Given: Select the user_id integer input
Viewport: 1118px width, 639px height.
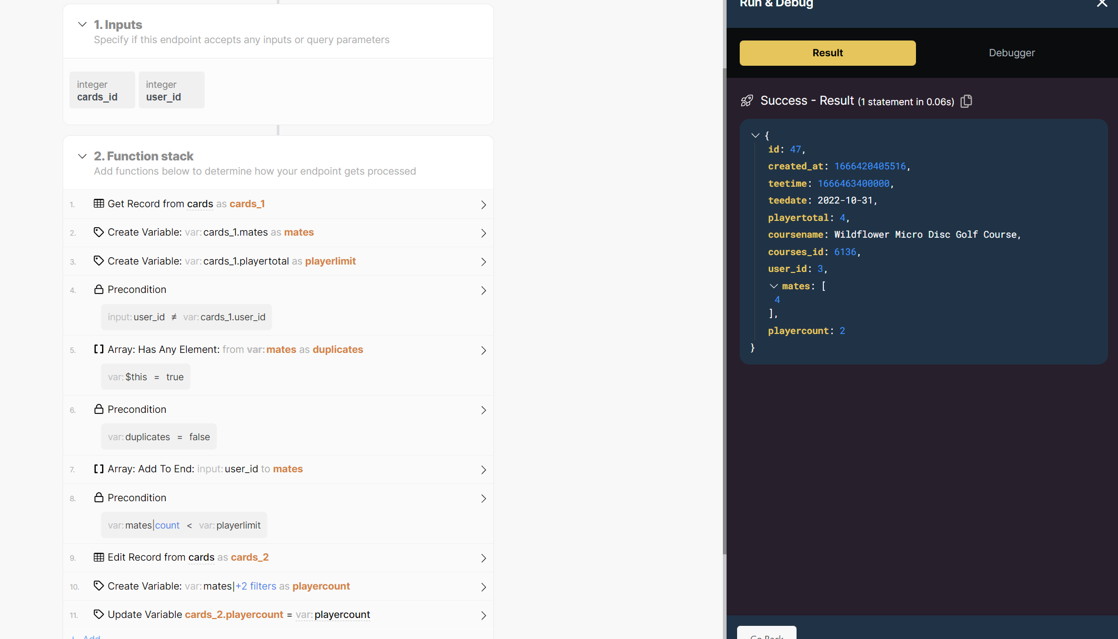Looking at the screenshot, I should click(x=172, y=90).
